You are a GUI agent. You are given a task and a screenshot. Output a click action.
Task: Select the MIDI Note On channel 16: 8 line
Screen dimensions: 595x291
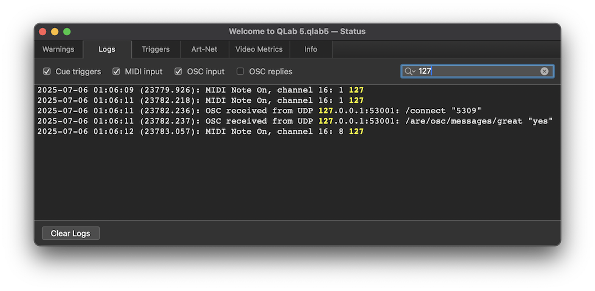click(x=200, y=131)
